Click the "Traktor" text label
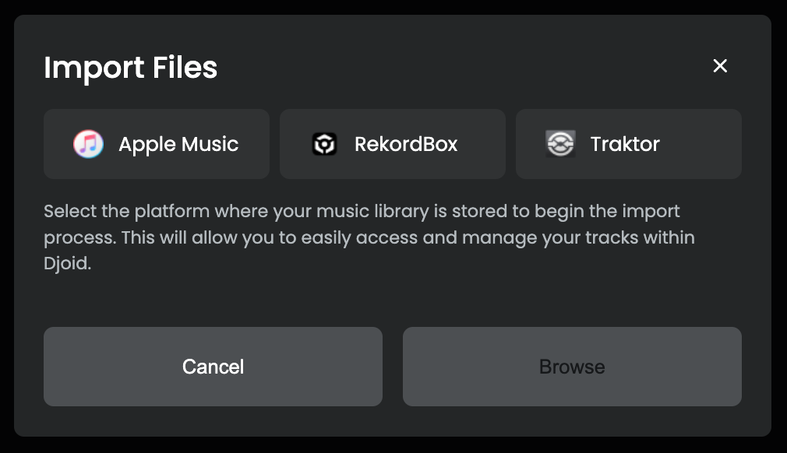This screenshot has width=787, height=453. tap(625, 144)
